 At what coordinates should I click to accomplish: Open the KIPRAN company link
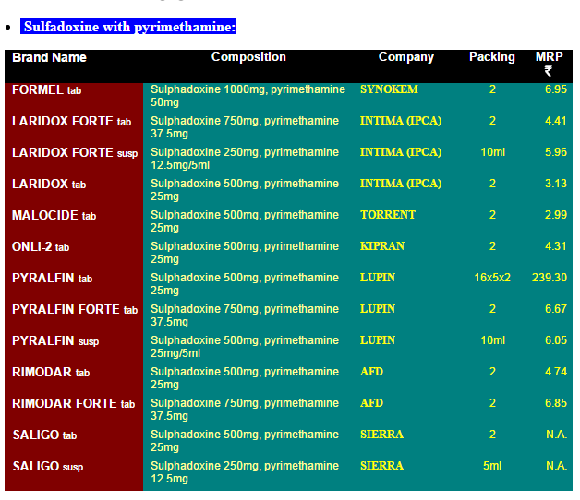click(382, 246)
